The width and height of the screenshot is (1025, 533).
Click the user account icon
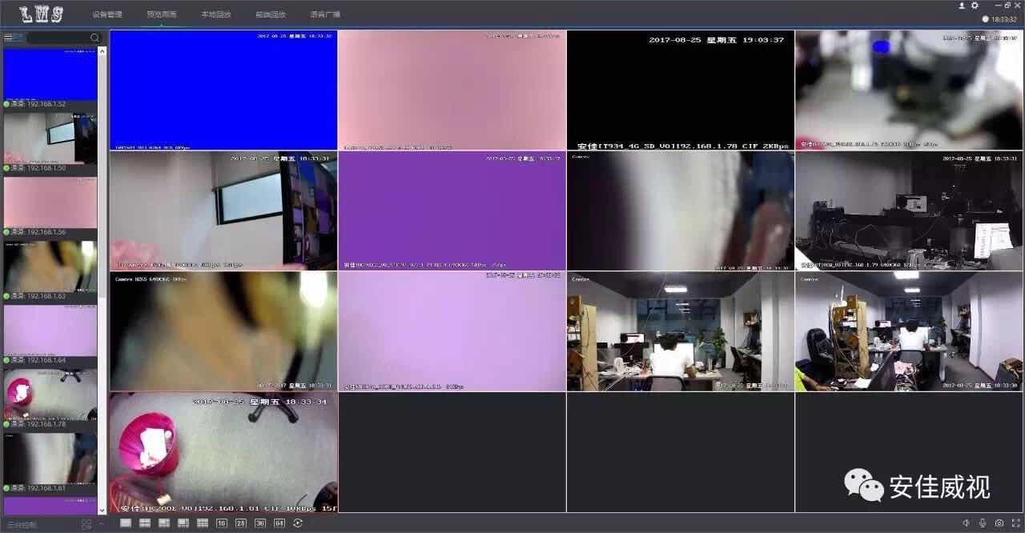[x=962, y=6]
